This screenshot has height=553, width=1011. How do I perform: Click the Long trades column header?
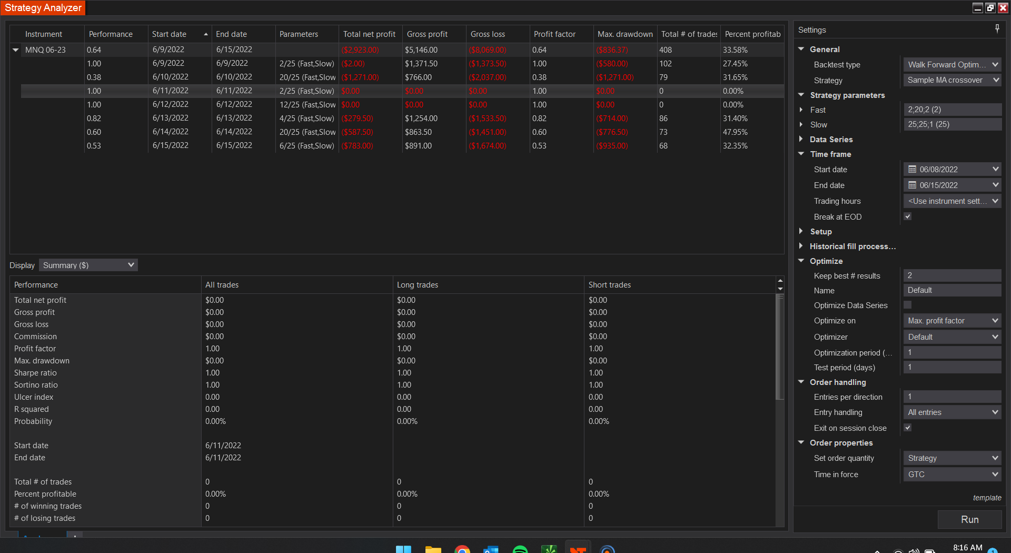tap(489, 285)
